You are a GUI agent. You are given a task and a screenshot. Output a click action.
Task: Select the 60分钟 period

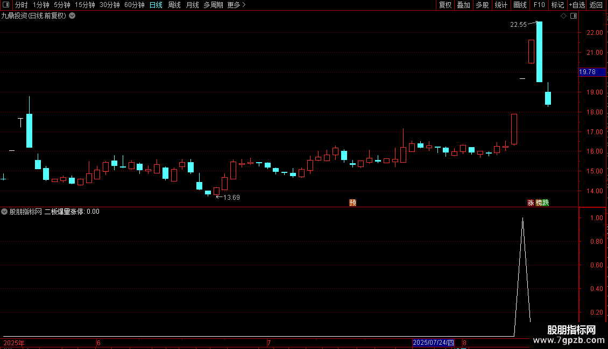coord(135,5)
